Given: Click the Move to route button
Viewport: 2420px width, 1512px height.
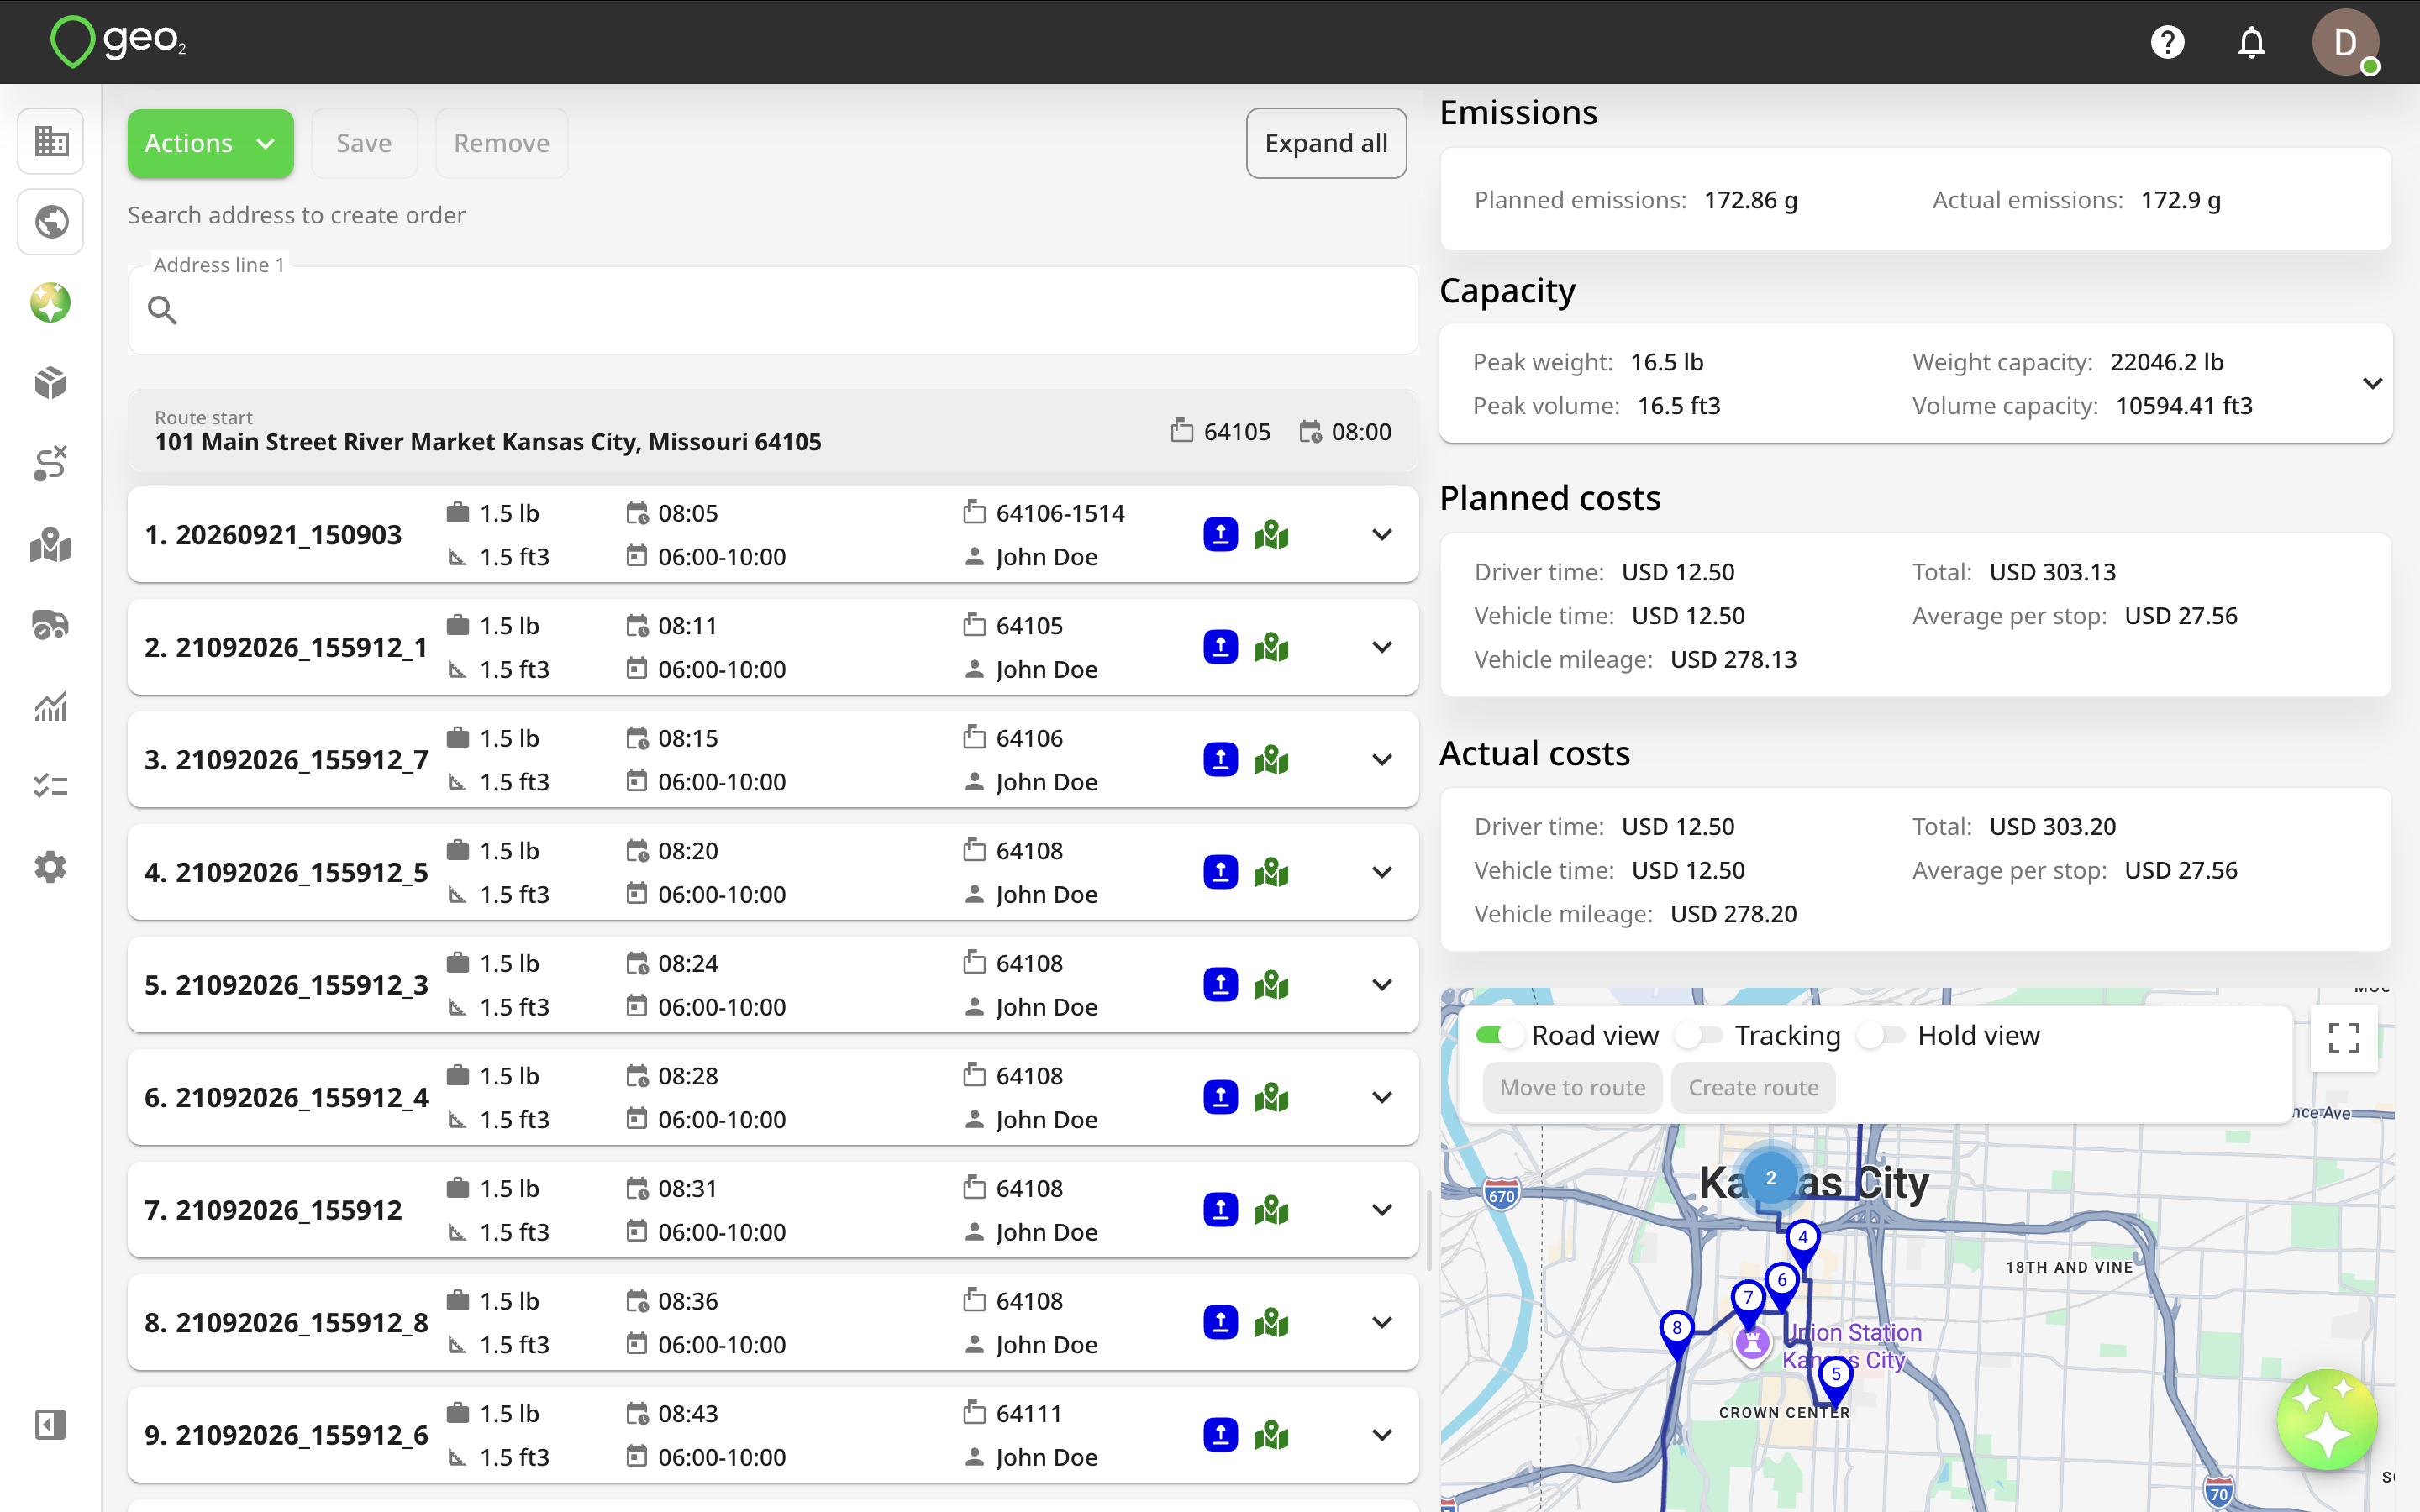Looking at the screenshot, I should coord(1572,1087).
